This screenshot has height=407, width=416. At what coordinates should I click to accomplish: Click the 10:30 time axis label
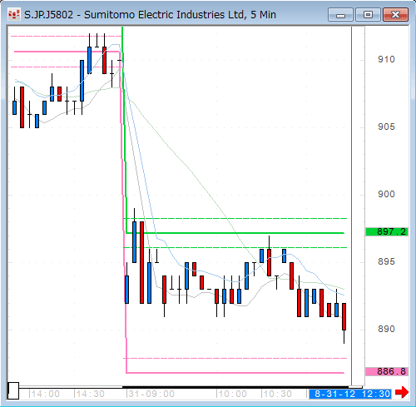(277, 394)
